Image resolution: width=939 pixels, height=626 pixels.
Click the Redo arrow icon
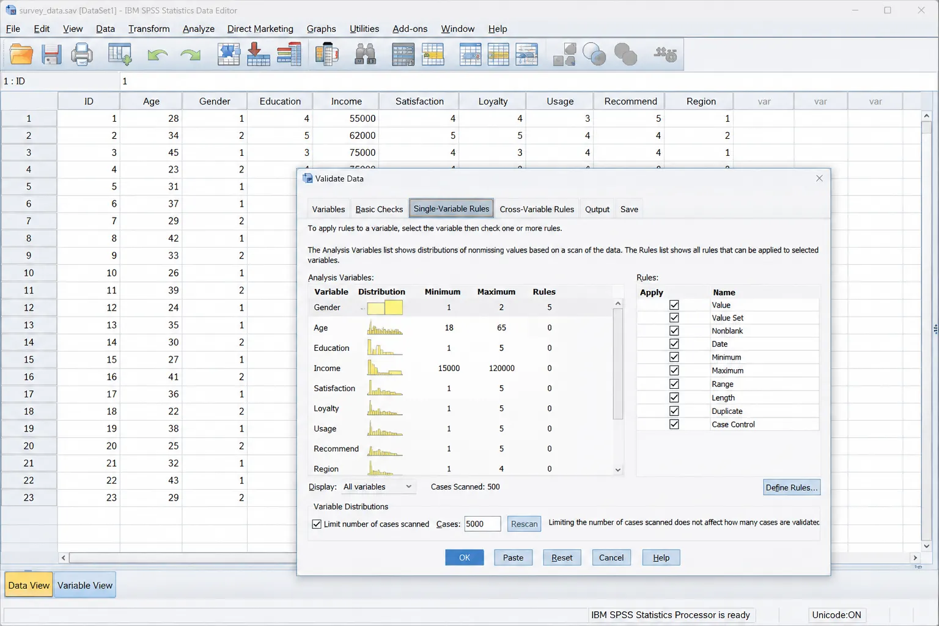click(x=191, y=55)
